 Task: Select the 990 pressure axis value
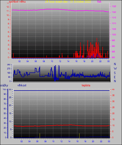click(x=113, y=46)
